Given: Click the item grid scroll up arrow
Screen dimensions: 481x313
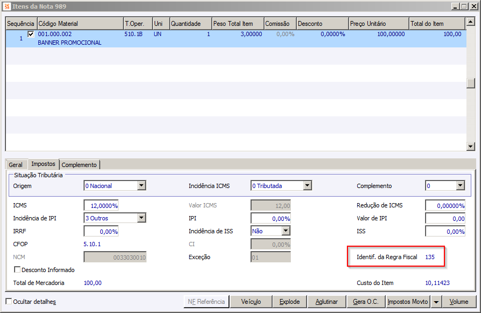Looking at the screenshot, I should click(471, 22).
